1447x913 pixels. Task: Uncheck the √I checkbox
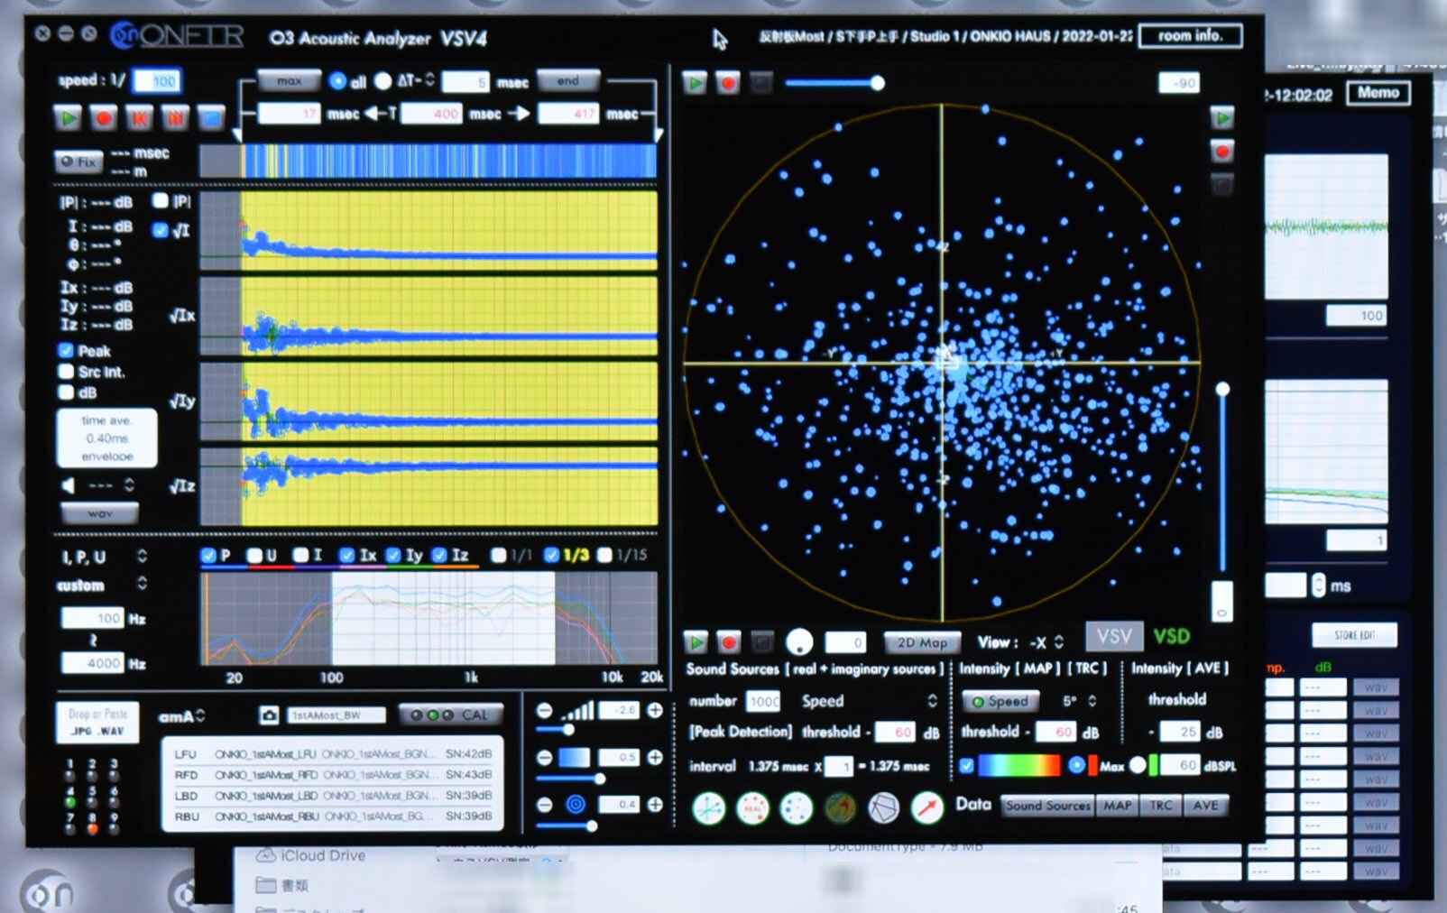click(161, 230)
